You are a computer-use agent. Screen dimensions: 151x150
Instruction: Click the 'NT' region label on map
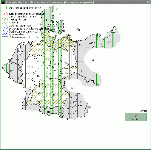(49, 112)
